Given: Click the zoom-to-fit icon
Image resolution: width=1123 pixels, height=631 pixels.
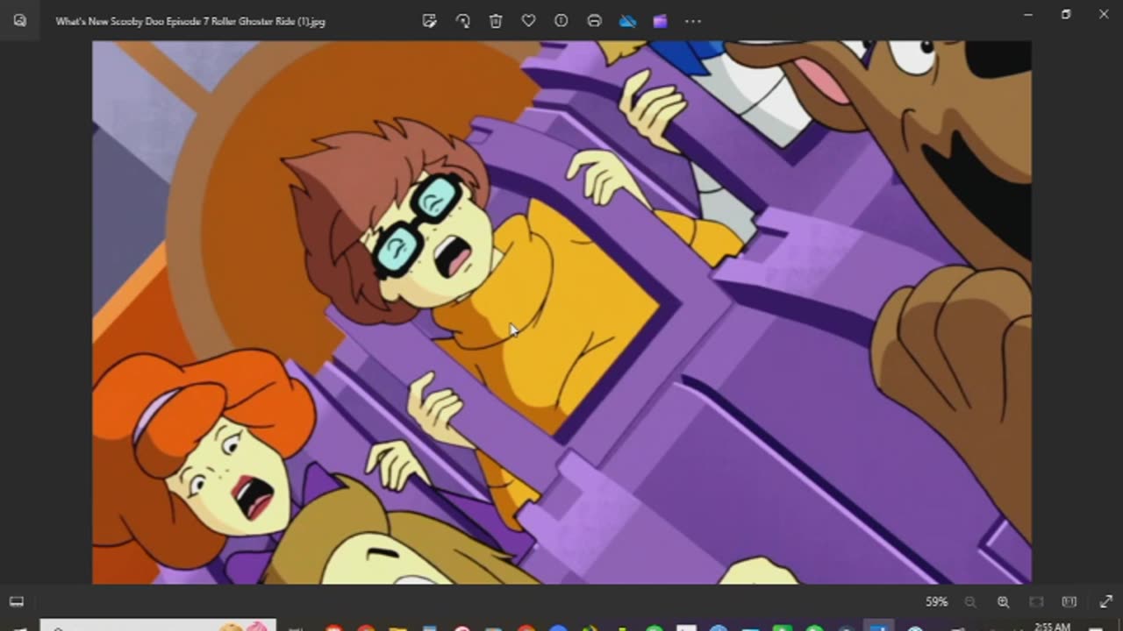Looking at the screenshot, I should 1036,601.
